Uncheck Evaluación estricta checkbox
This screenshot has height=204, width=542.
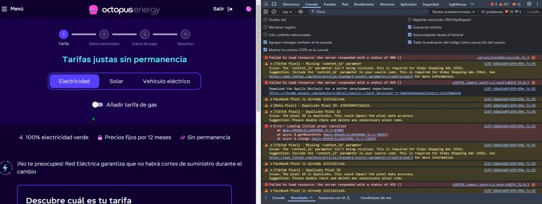click(410, 27)
